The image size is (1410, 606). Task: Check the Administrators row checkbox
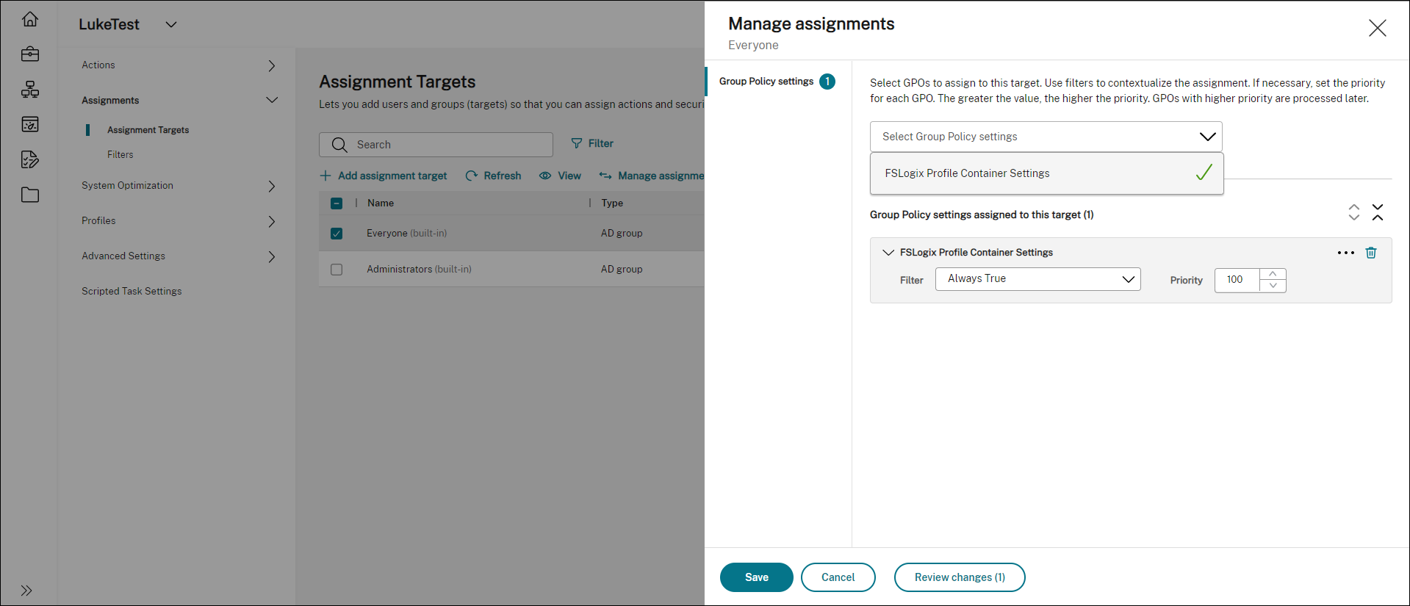coord(337,270)
